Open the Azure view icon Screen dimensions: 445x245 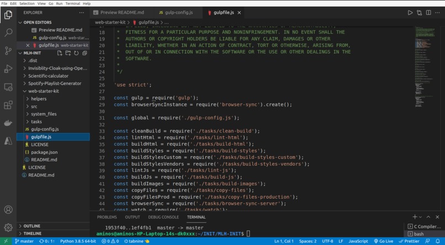(x=8, y=141)
